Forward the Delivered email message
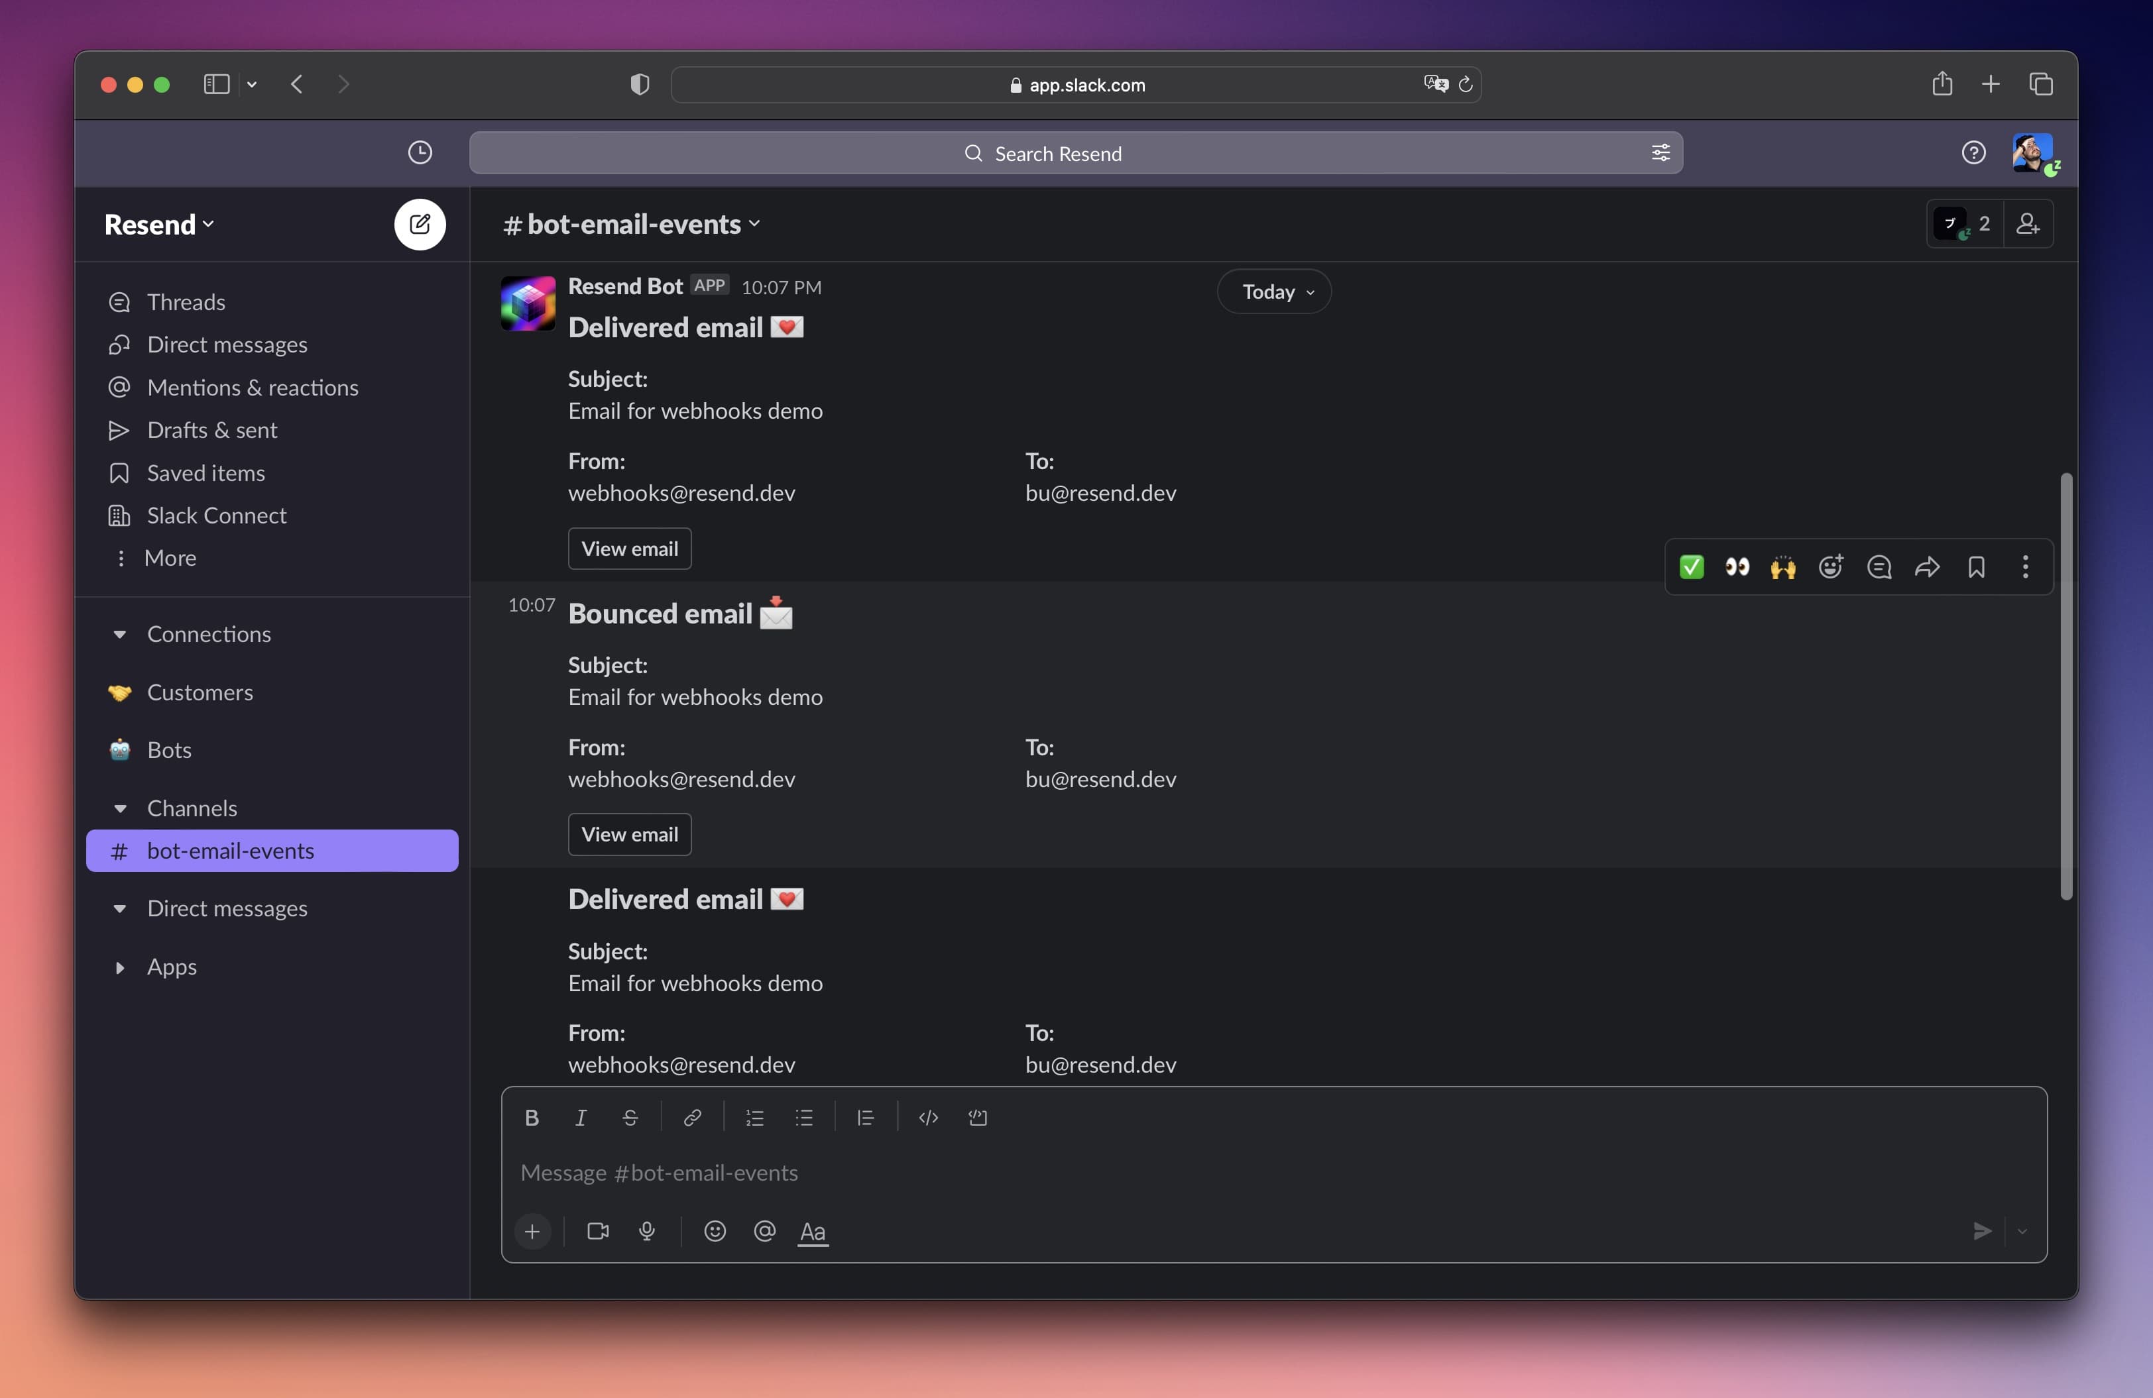This screenshot has width=2153, height=1398. [1928, 567]
